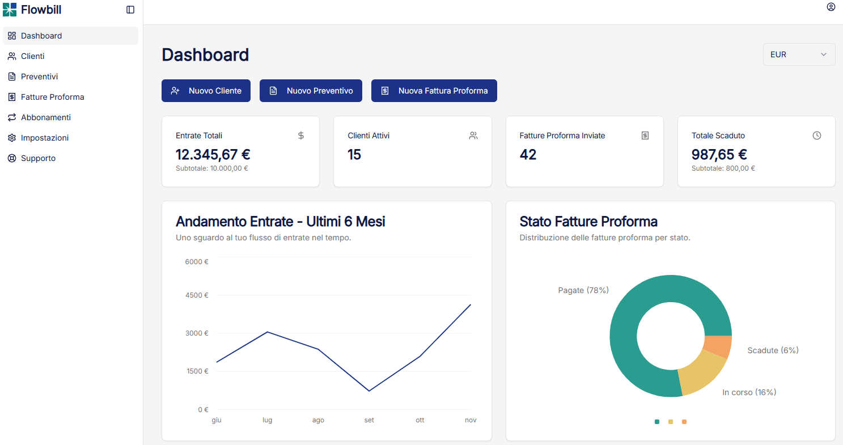This screenshot has width=843, height=445.
Task: Toggle the sidebar collapse control
Action: [130, 9]
